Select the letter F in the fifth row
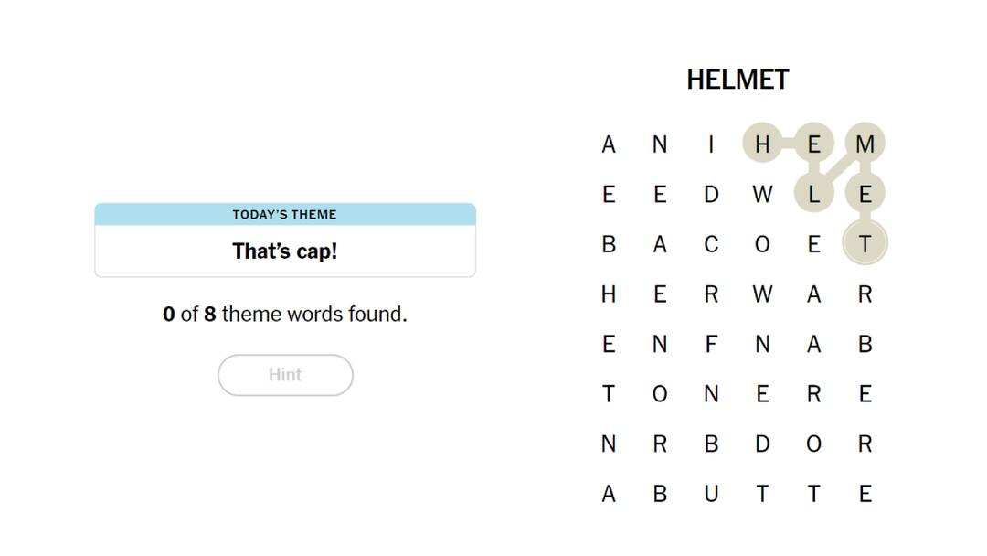987x556 pixels. pos(710,344)
